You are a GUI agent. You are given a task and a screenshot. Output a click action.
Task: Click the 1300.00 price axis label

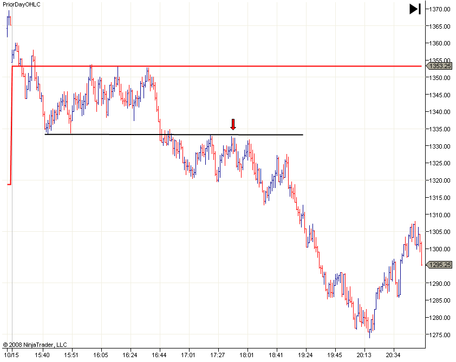click(x=439, y=249)
